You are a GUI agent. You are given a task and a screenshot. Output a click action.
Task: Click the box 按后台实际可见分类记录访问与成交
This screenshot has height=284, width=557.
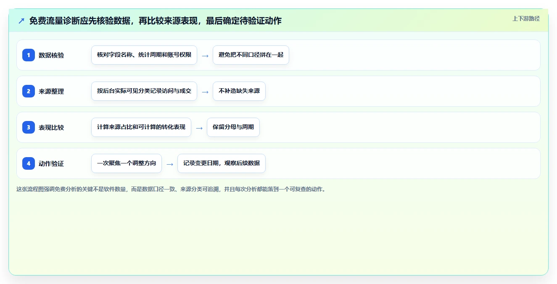point(144,91)
